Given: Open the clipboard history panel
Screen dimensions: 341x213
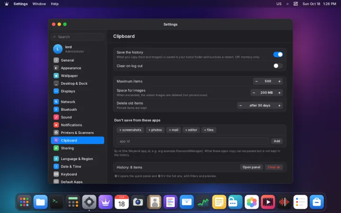Looking at the screenshot, I should click(x=251, y=167).
